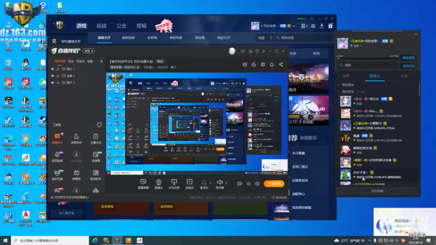
Task: Click the record icon beside stream button
Action: point(240,183)
